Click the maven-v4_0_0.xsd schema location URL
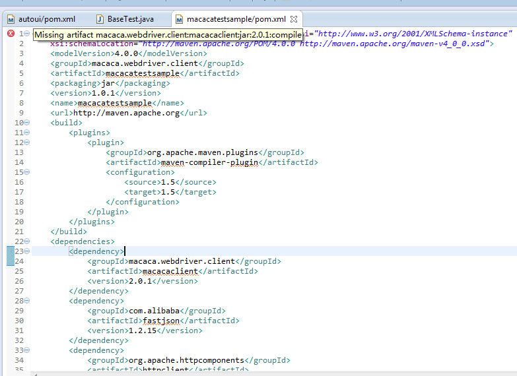Image resolution: width=517 pixels, height=376 pixels. (x=392, y=44)
